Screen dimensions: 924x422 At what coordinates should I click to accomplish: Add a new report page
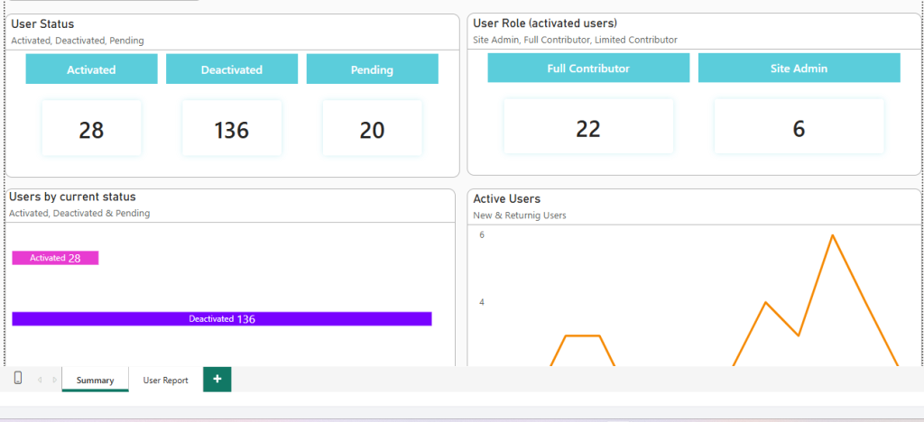[217, 379]
